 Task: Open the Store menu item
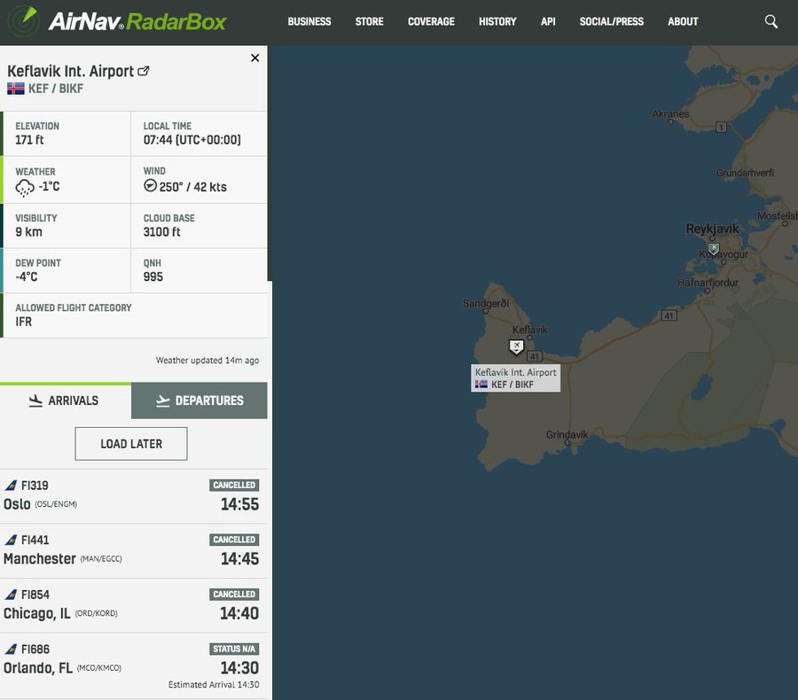370,21
